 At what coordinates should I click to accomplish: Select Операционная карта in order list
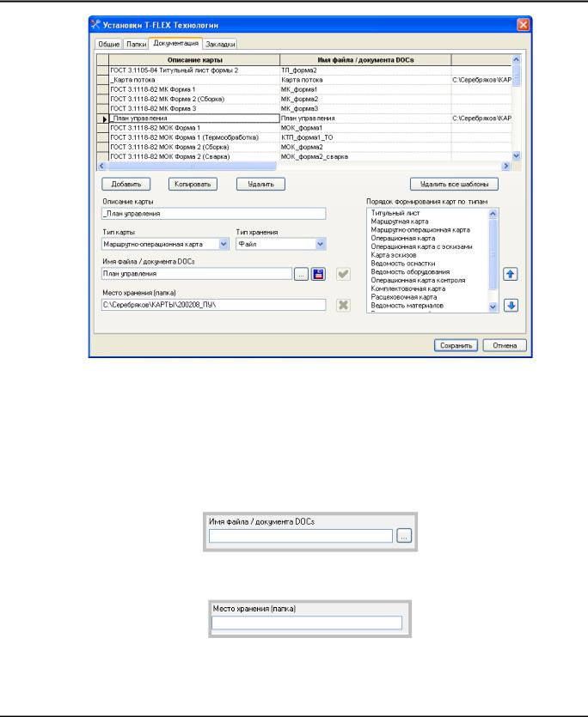tap(403, 238)
